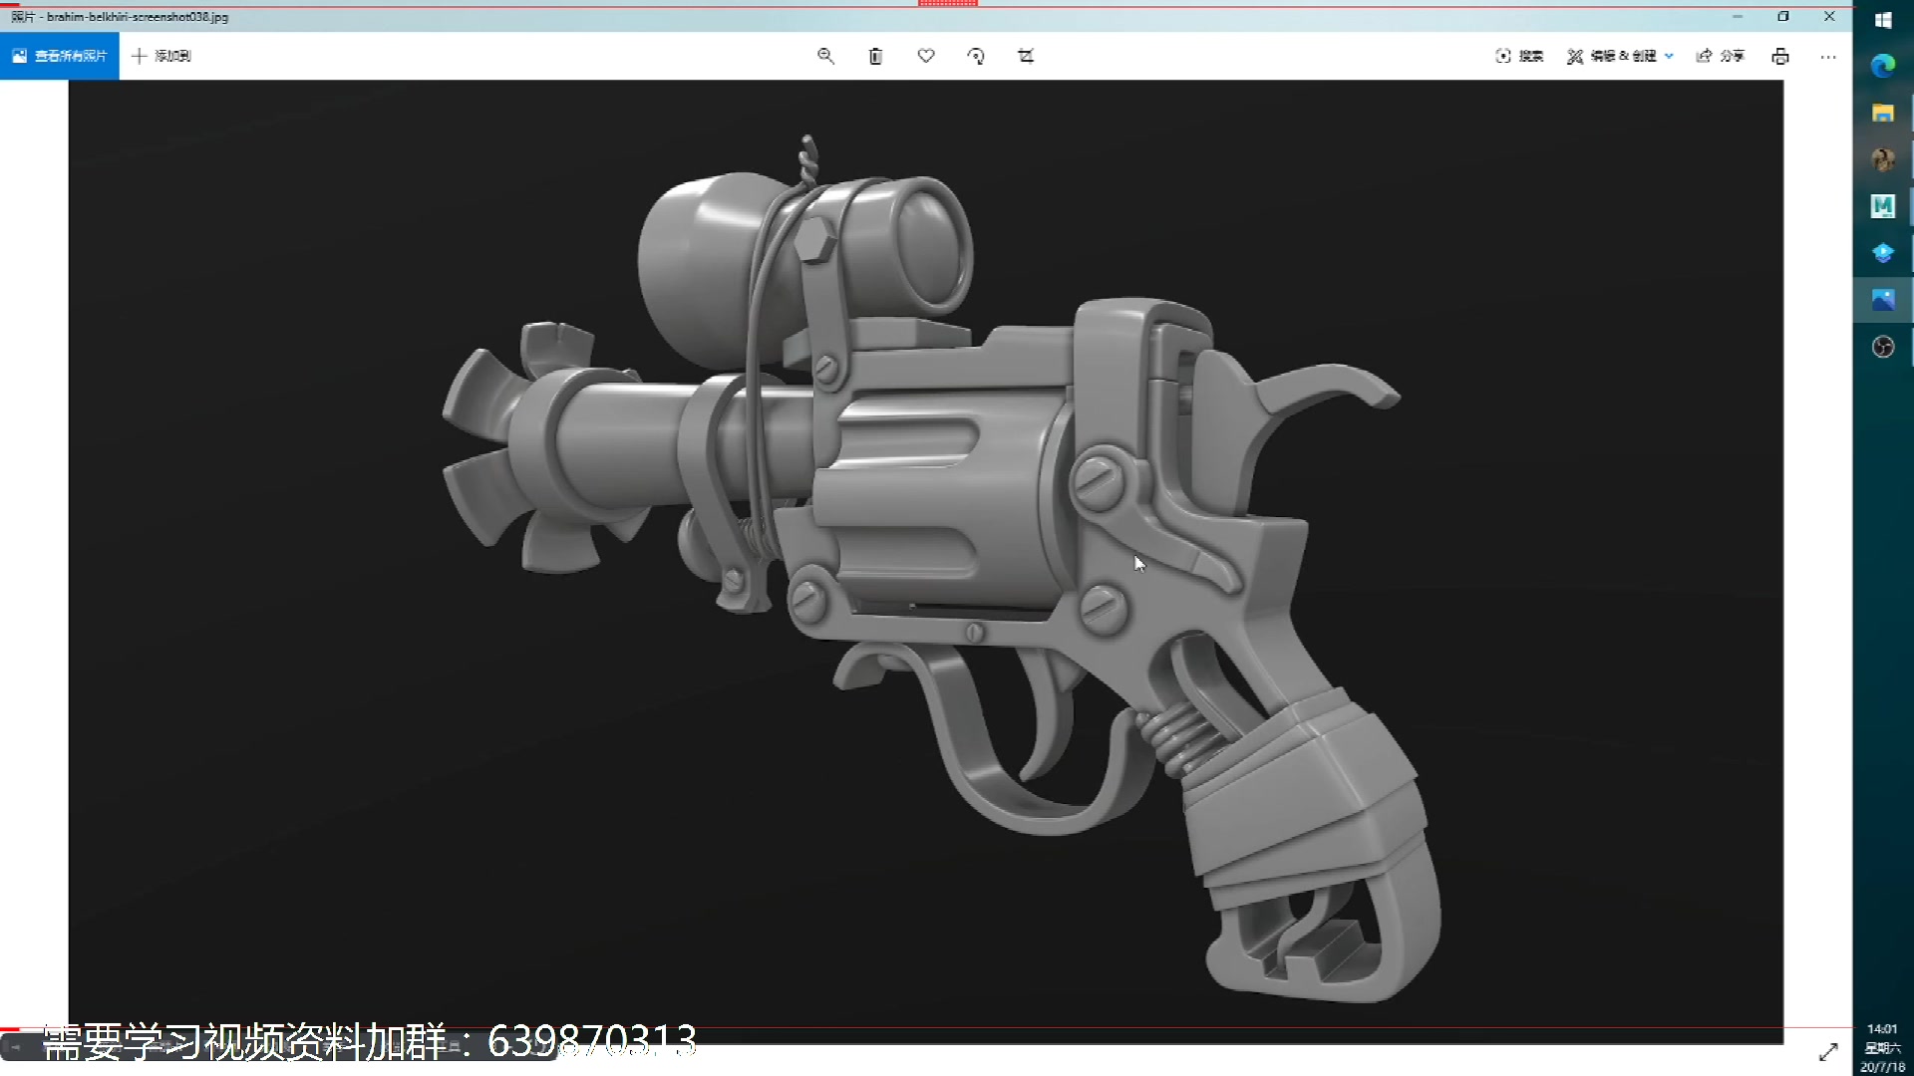Viewport: 1914px width, 1076px height.
Task: Click the visual search (搜索) button
Action: [1519, 56]
